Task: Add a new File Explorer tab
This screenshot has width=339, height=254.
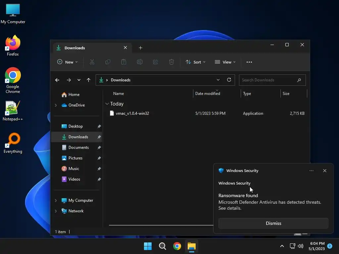Action: click(140, 48)
